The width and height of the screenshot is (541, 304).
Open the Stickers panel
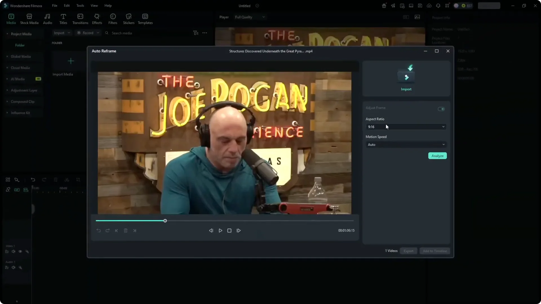tap(129, 19)
